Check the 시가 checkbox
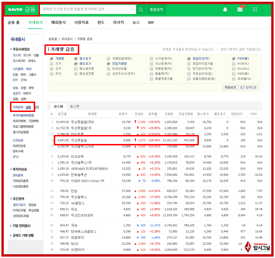This screenshot has height=258, width=275. pos(52,64)
